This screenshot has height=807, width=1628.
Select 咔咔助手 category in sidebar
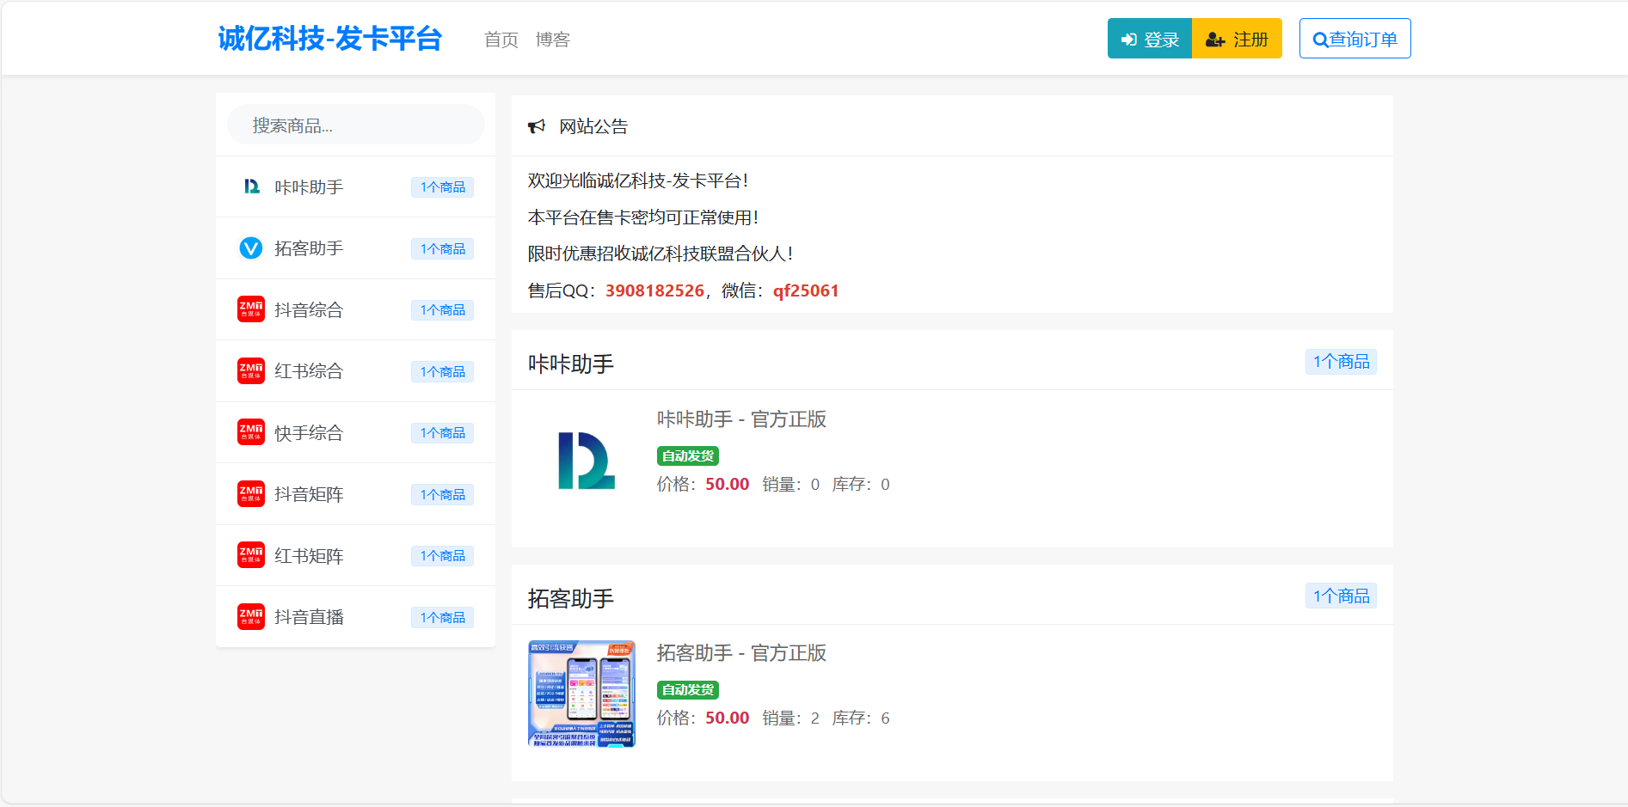pos(355,186)
